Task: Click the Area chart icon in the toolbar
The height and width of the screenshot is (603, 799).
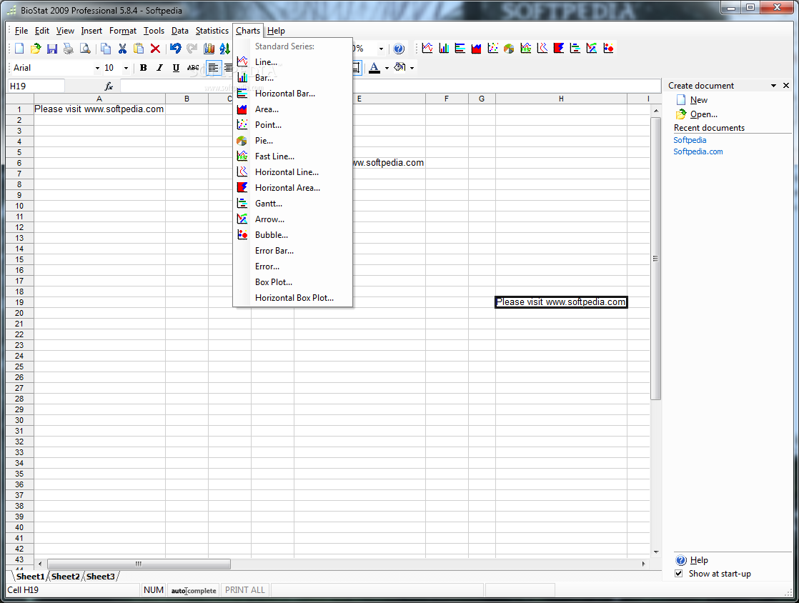Action: pyautogui.click(x=477, y=48)
